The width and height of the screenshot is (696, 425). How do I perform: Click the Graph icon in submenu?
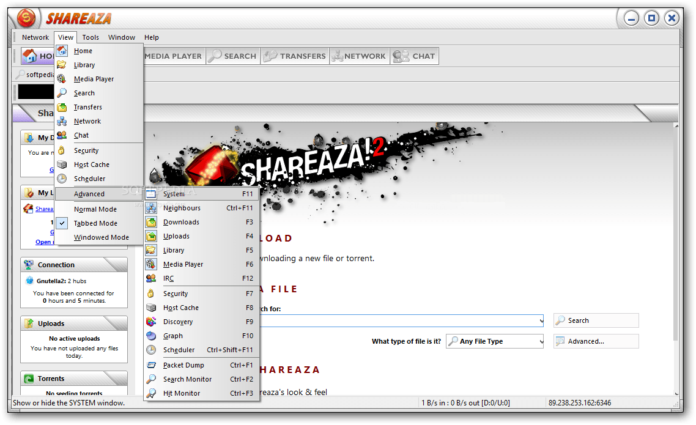(x=151, y=336)
